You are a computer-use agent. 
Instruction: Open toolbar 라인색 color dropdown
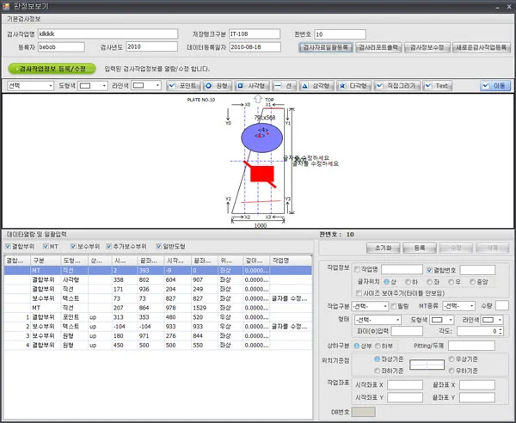146,86
